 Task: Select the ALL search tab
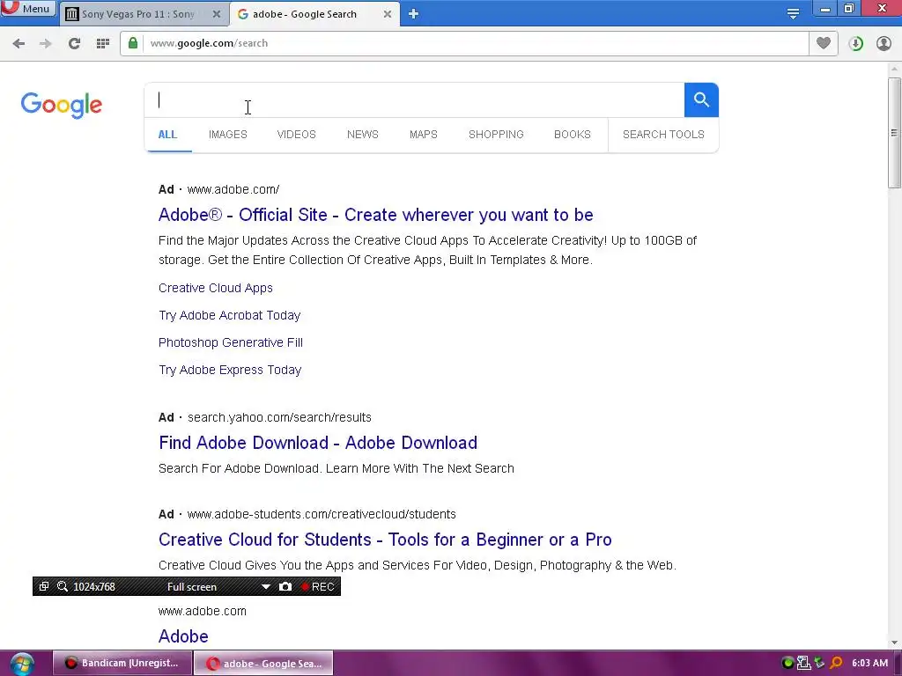(x=167, y=135)
